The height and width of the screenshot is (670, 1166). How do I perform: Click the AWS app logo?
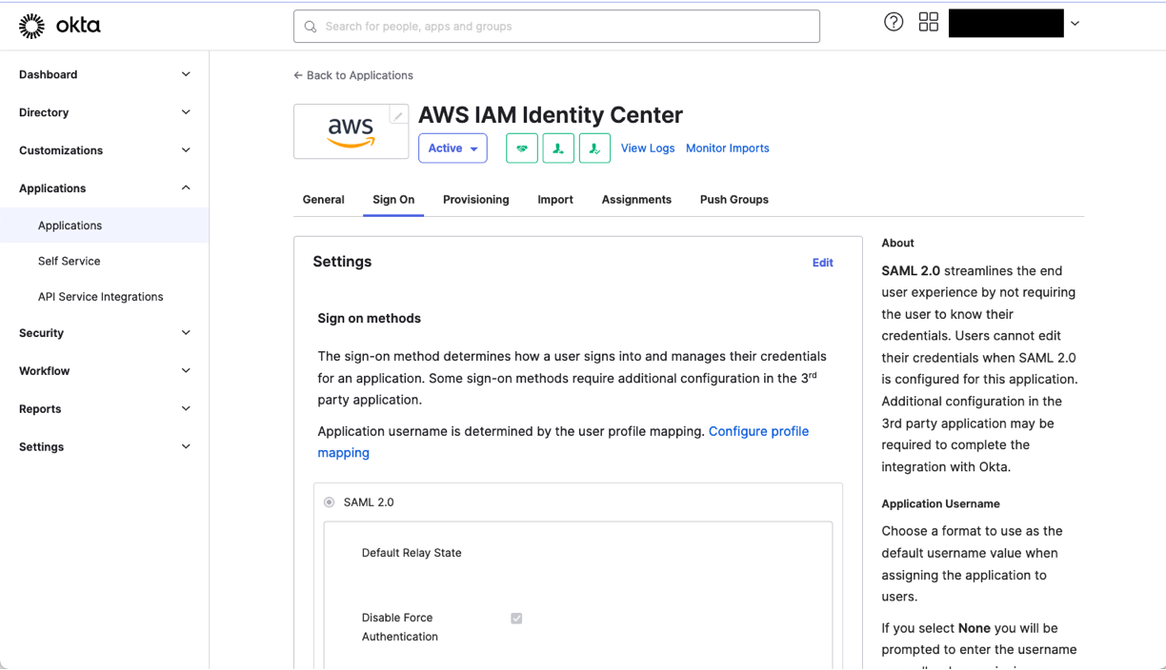351,131
